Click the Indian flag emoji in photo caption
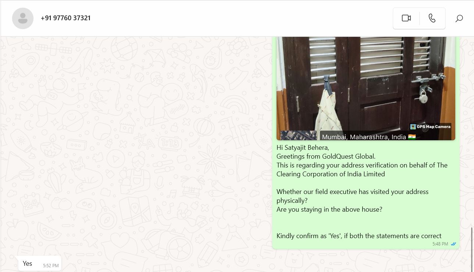The height and width of the screenshot is (272, 474). 412,137
